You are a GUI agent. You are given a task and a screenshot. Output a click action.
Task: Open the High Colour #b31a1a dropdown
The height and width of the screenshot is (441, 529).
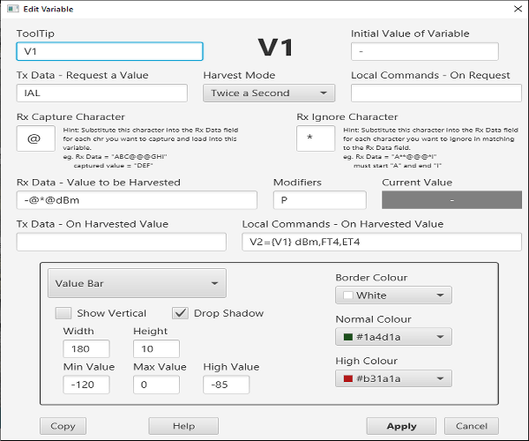[393, 378]
